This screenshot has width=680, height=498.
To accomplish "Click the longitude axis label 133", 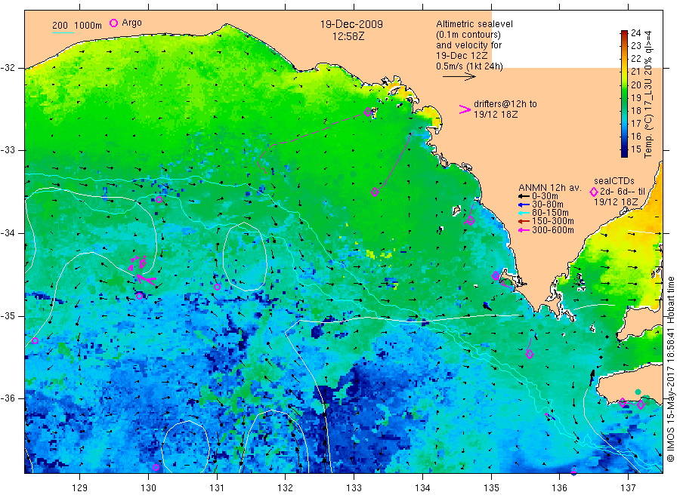I will coord(354,488).
